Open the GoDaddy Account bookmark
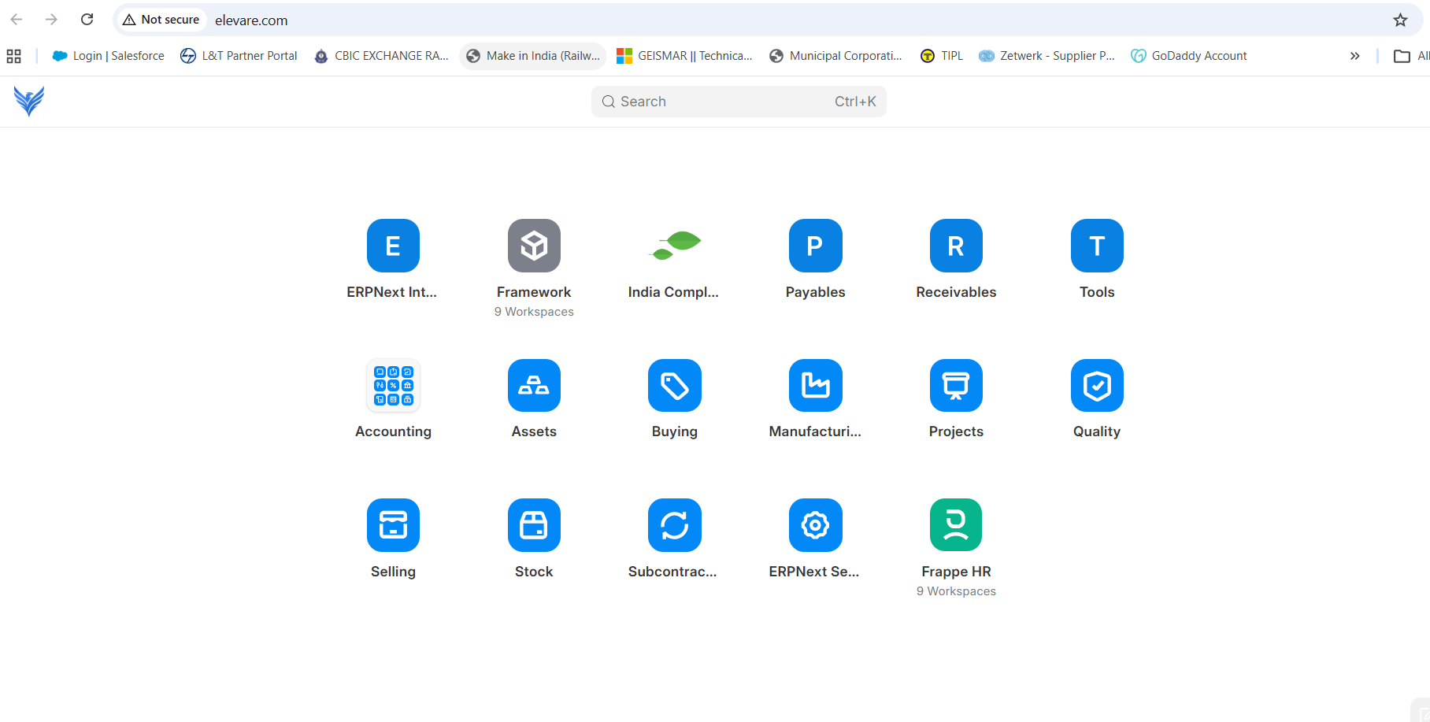Image resolution: width=1430 pixels, height=722 pixels. coord(1189,56)
